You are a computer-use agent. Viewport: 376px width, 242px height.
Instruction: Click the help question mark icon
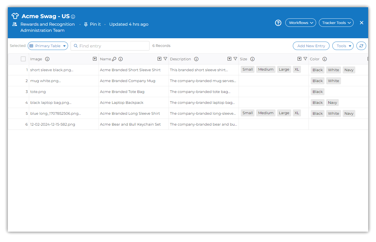click(278, 23)
